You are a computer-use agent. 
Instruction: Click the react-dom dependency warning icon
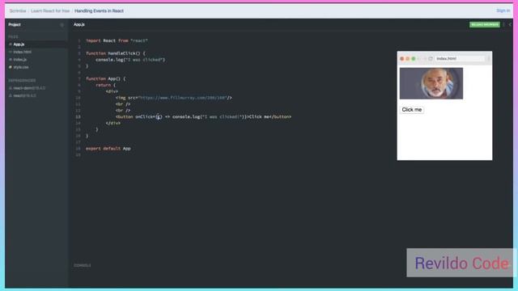[x=11, y=88]
